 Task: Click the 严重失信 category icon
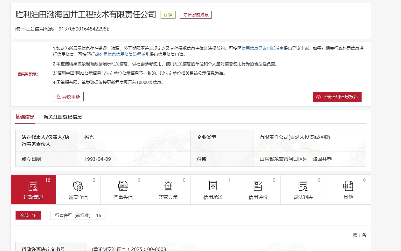pyautogui.click(x=123, y=186)
